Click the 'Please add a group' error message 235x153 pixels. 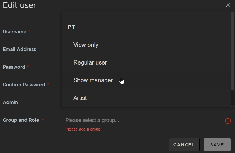(x=83, y=129)
